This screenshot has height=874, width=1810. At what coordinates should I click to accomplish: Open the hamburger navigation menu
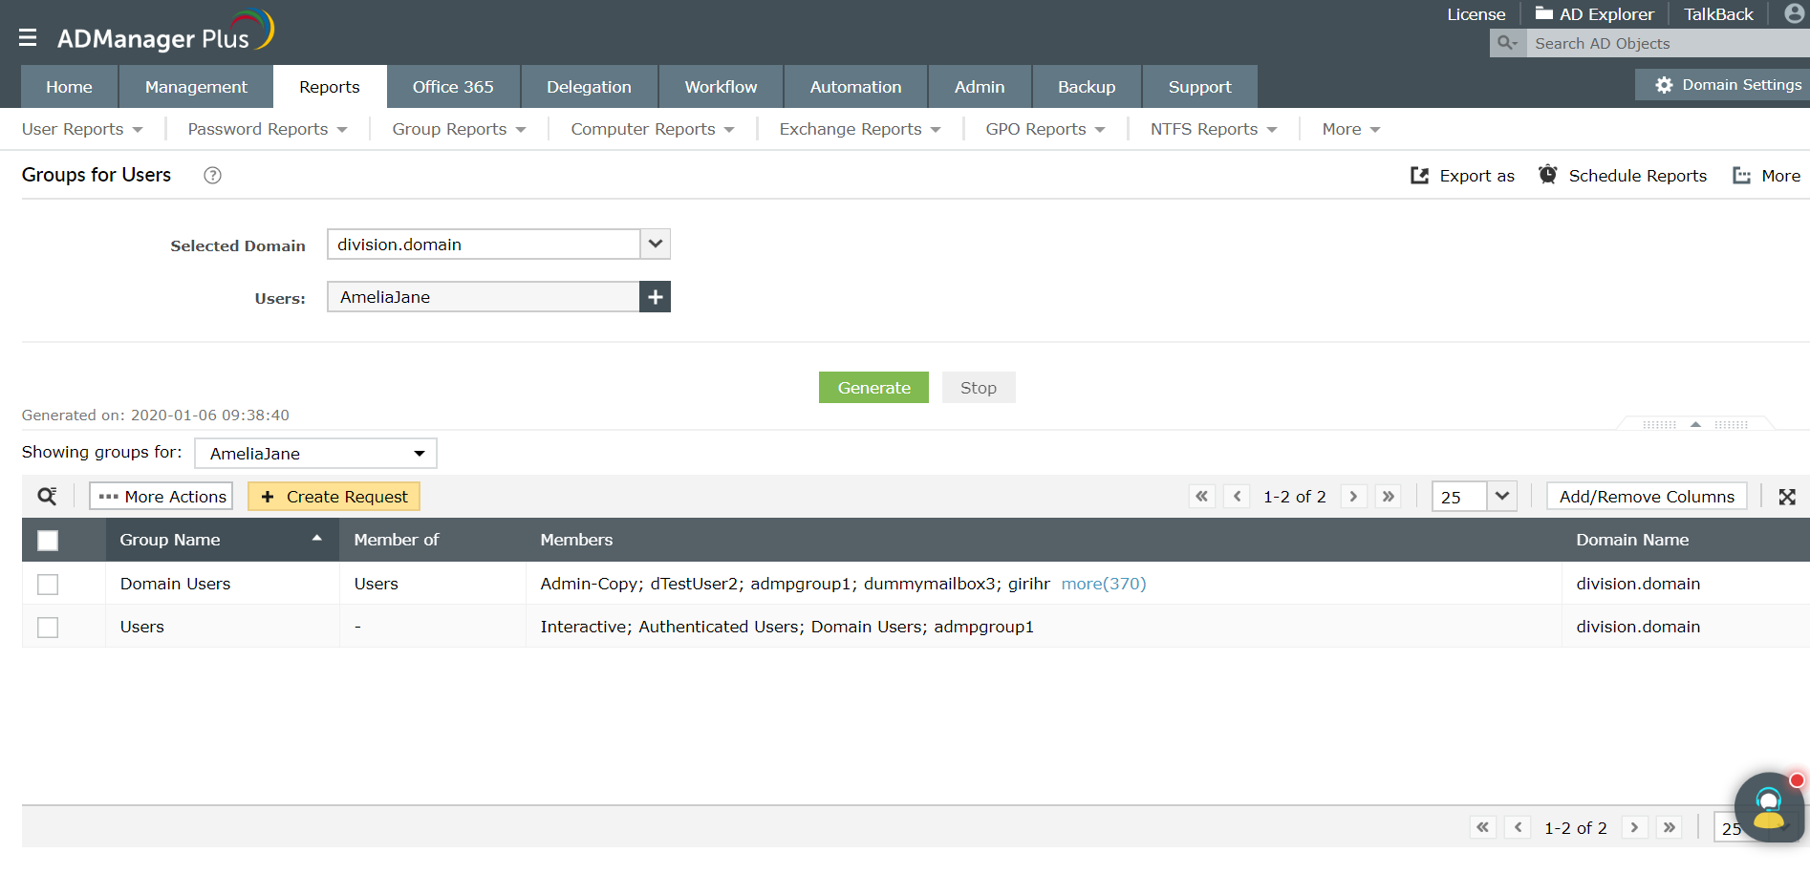[28, 36]
